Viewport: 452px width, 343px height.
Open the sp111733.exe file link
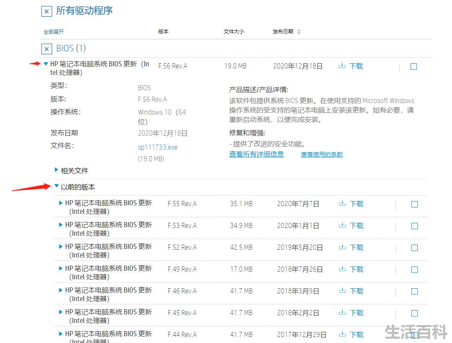pyautogui.click(x=158, y=147)
